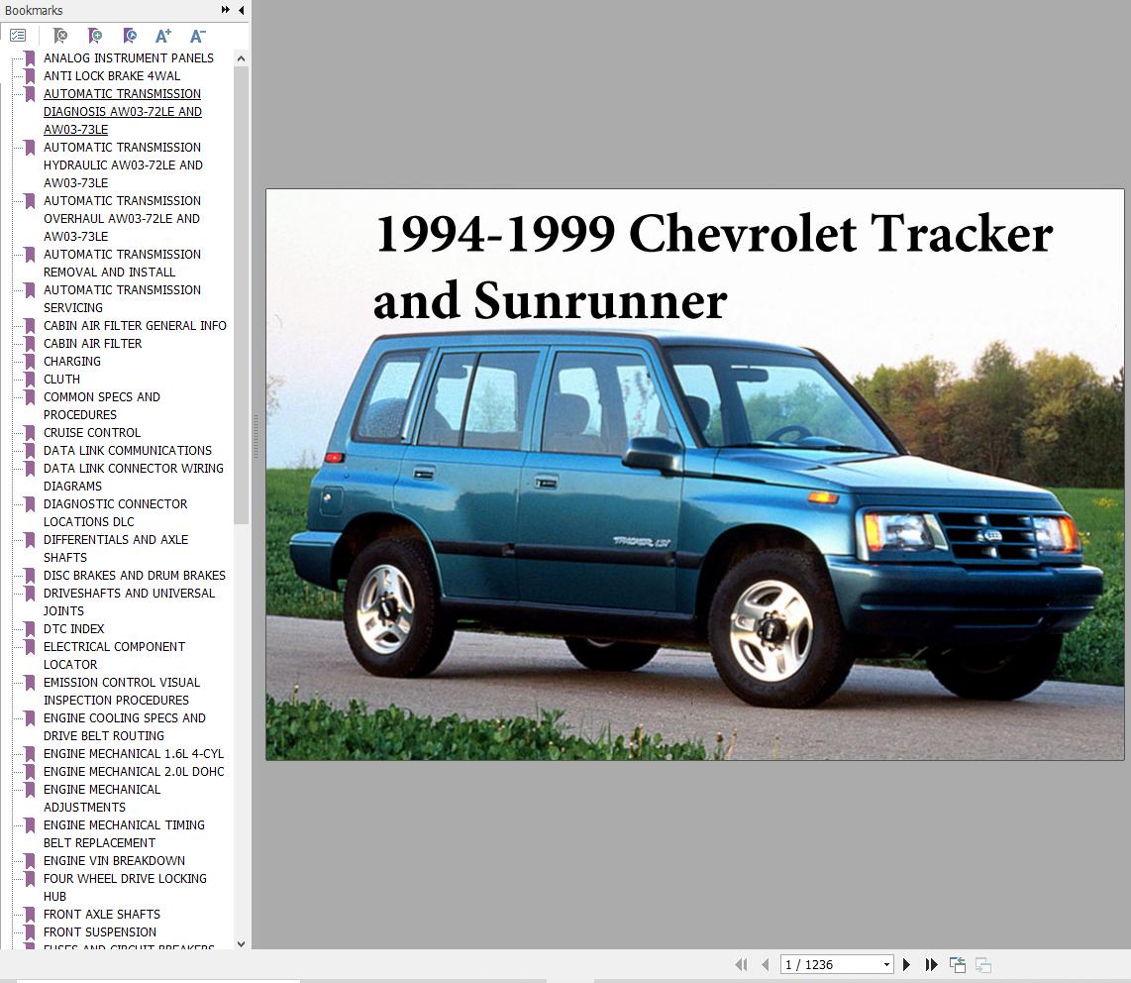Open DRIVESHAFTS AND UNIVERSAL JOINTS bookmark

[129, 601]
